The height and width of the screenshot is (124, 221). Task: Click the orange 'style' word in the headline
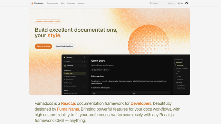point(54,35)
